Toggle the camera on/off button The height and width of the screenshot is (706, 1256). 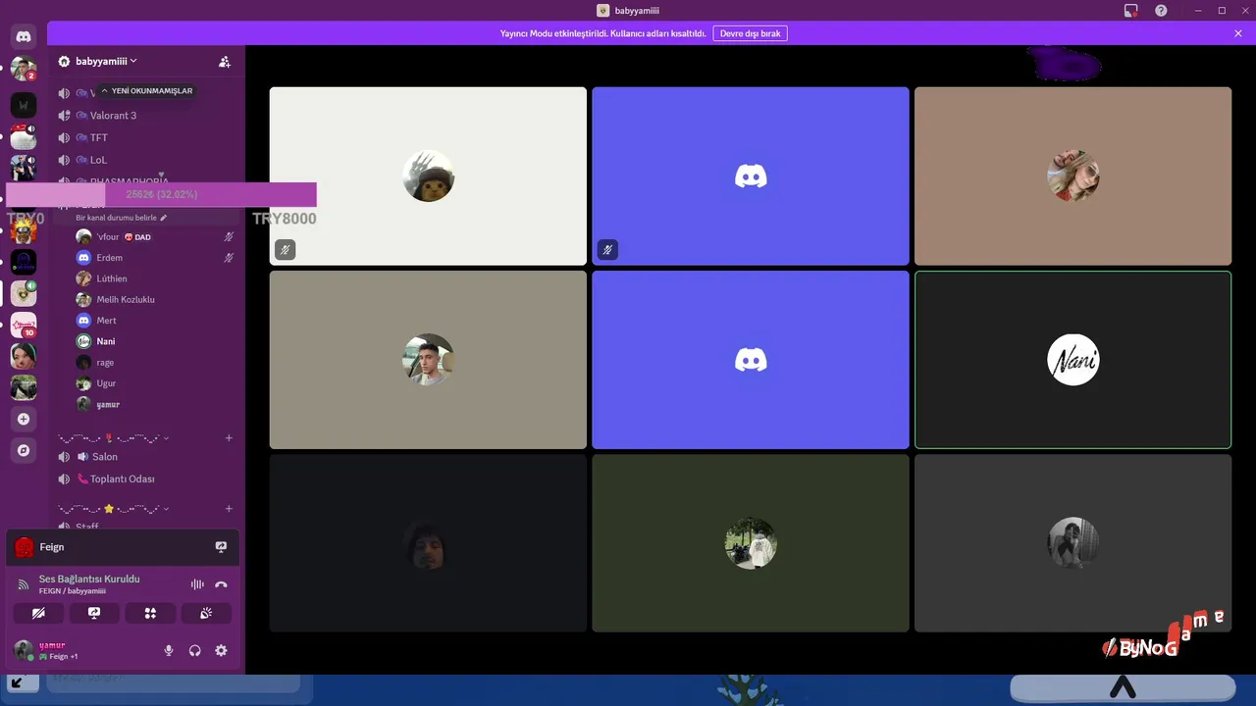click(38, 613)
